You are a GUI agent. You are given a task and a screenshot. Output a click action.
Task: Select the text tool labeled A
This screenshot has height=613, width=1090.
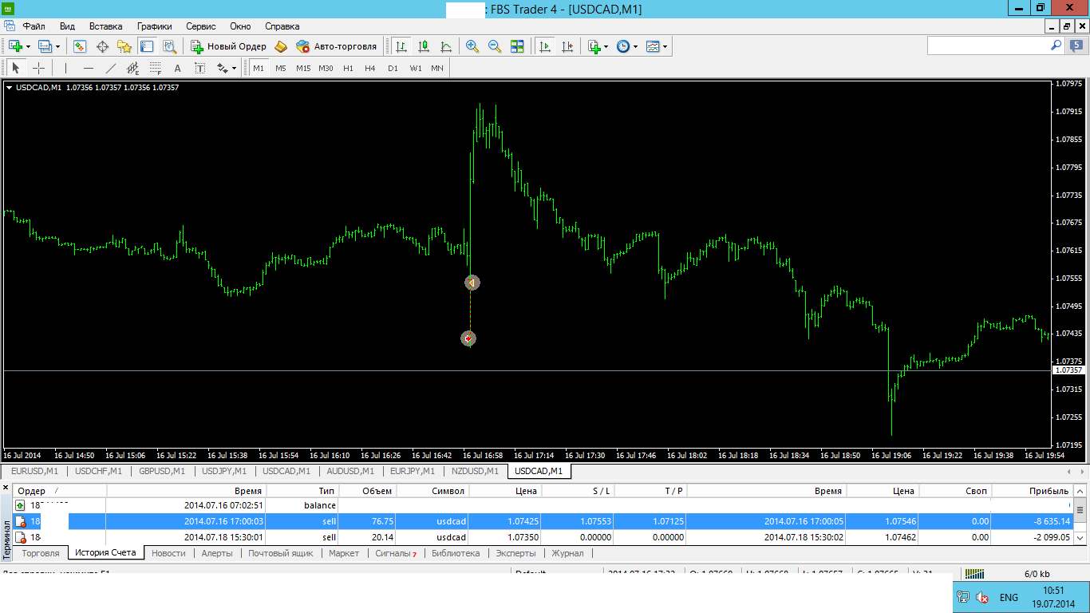point(177,68)
